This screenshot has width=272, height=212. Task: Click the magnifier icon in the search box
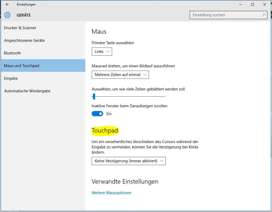tap(264, 15)
